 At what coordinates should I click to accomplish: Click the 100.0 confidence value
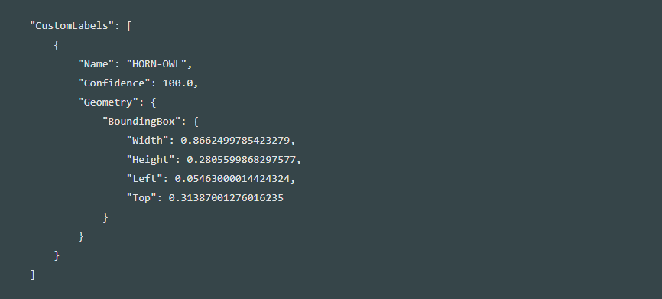tap(177, 83)
